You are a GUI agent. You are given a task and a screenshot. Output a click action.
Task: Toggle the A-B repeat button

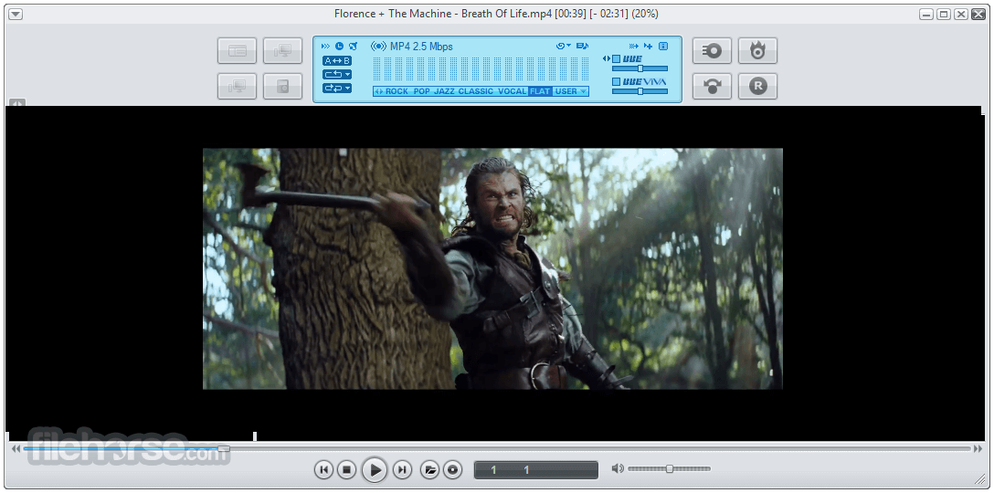point(336,61)
